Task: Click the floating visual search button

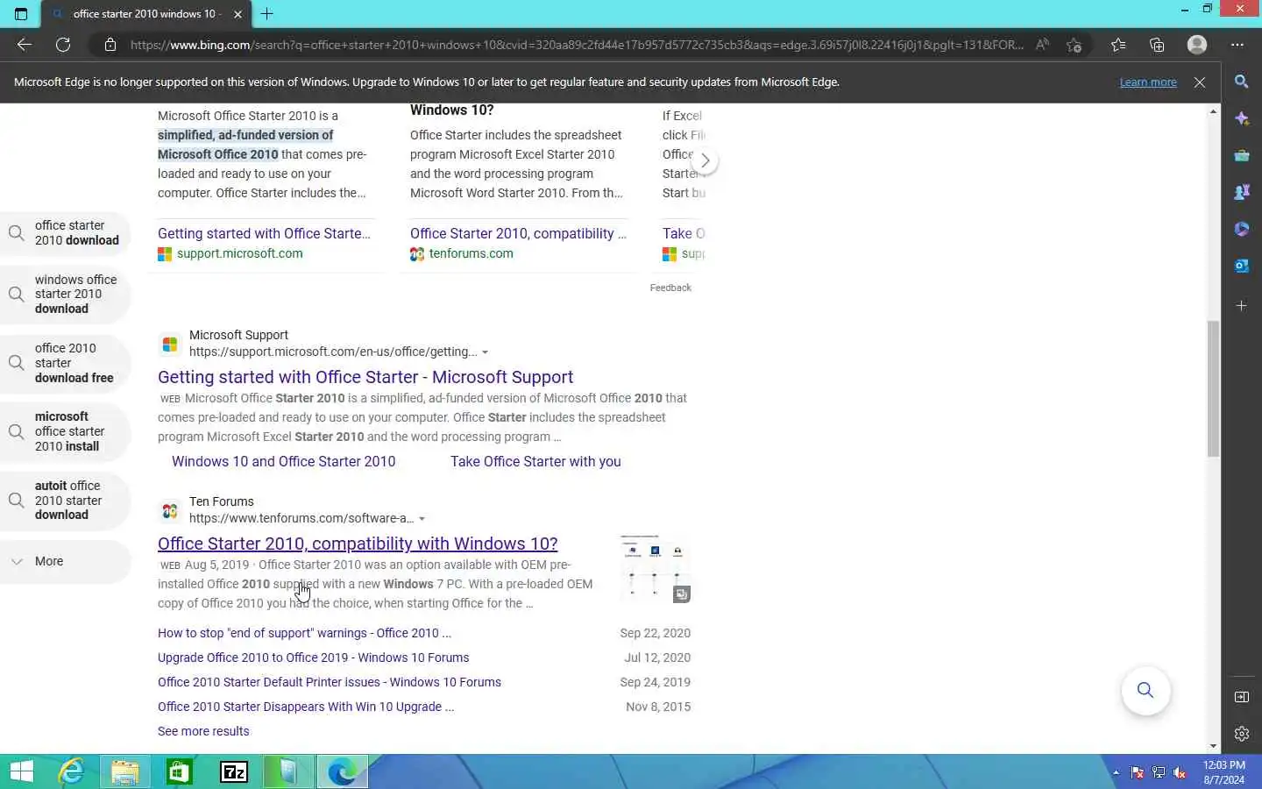Action: [1145, 690]
